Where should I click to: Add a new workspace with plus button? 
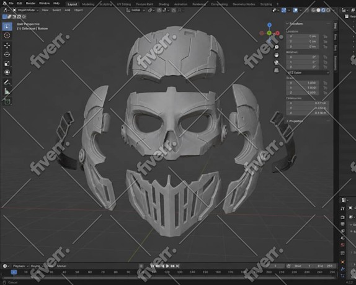[x=277, y=4]
